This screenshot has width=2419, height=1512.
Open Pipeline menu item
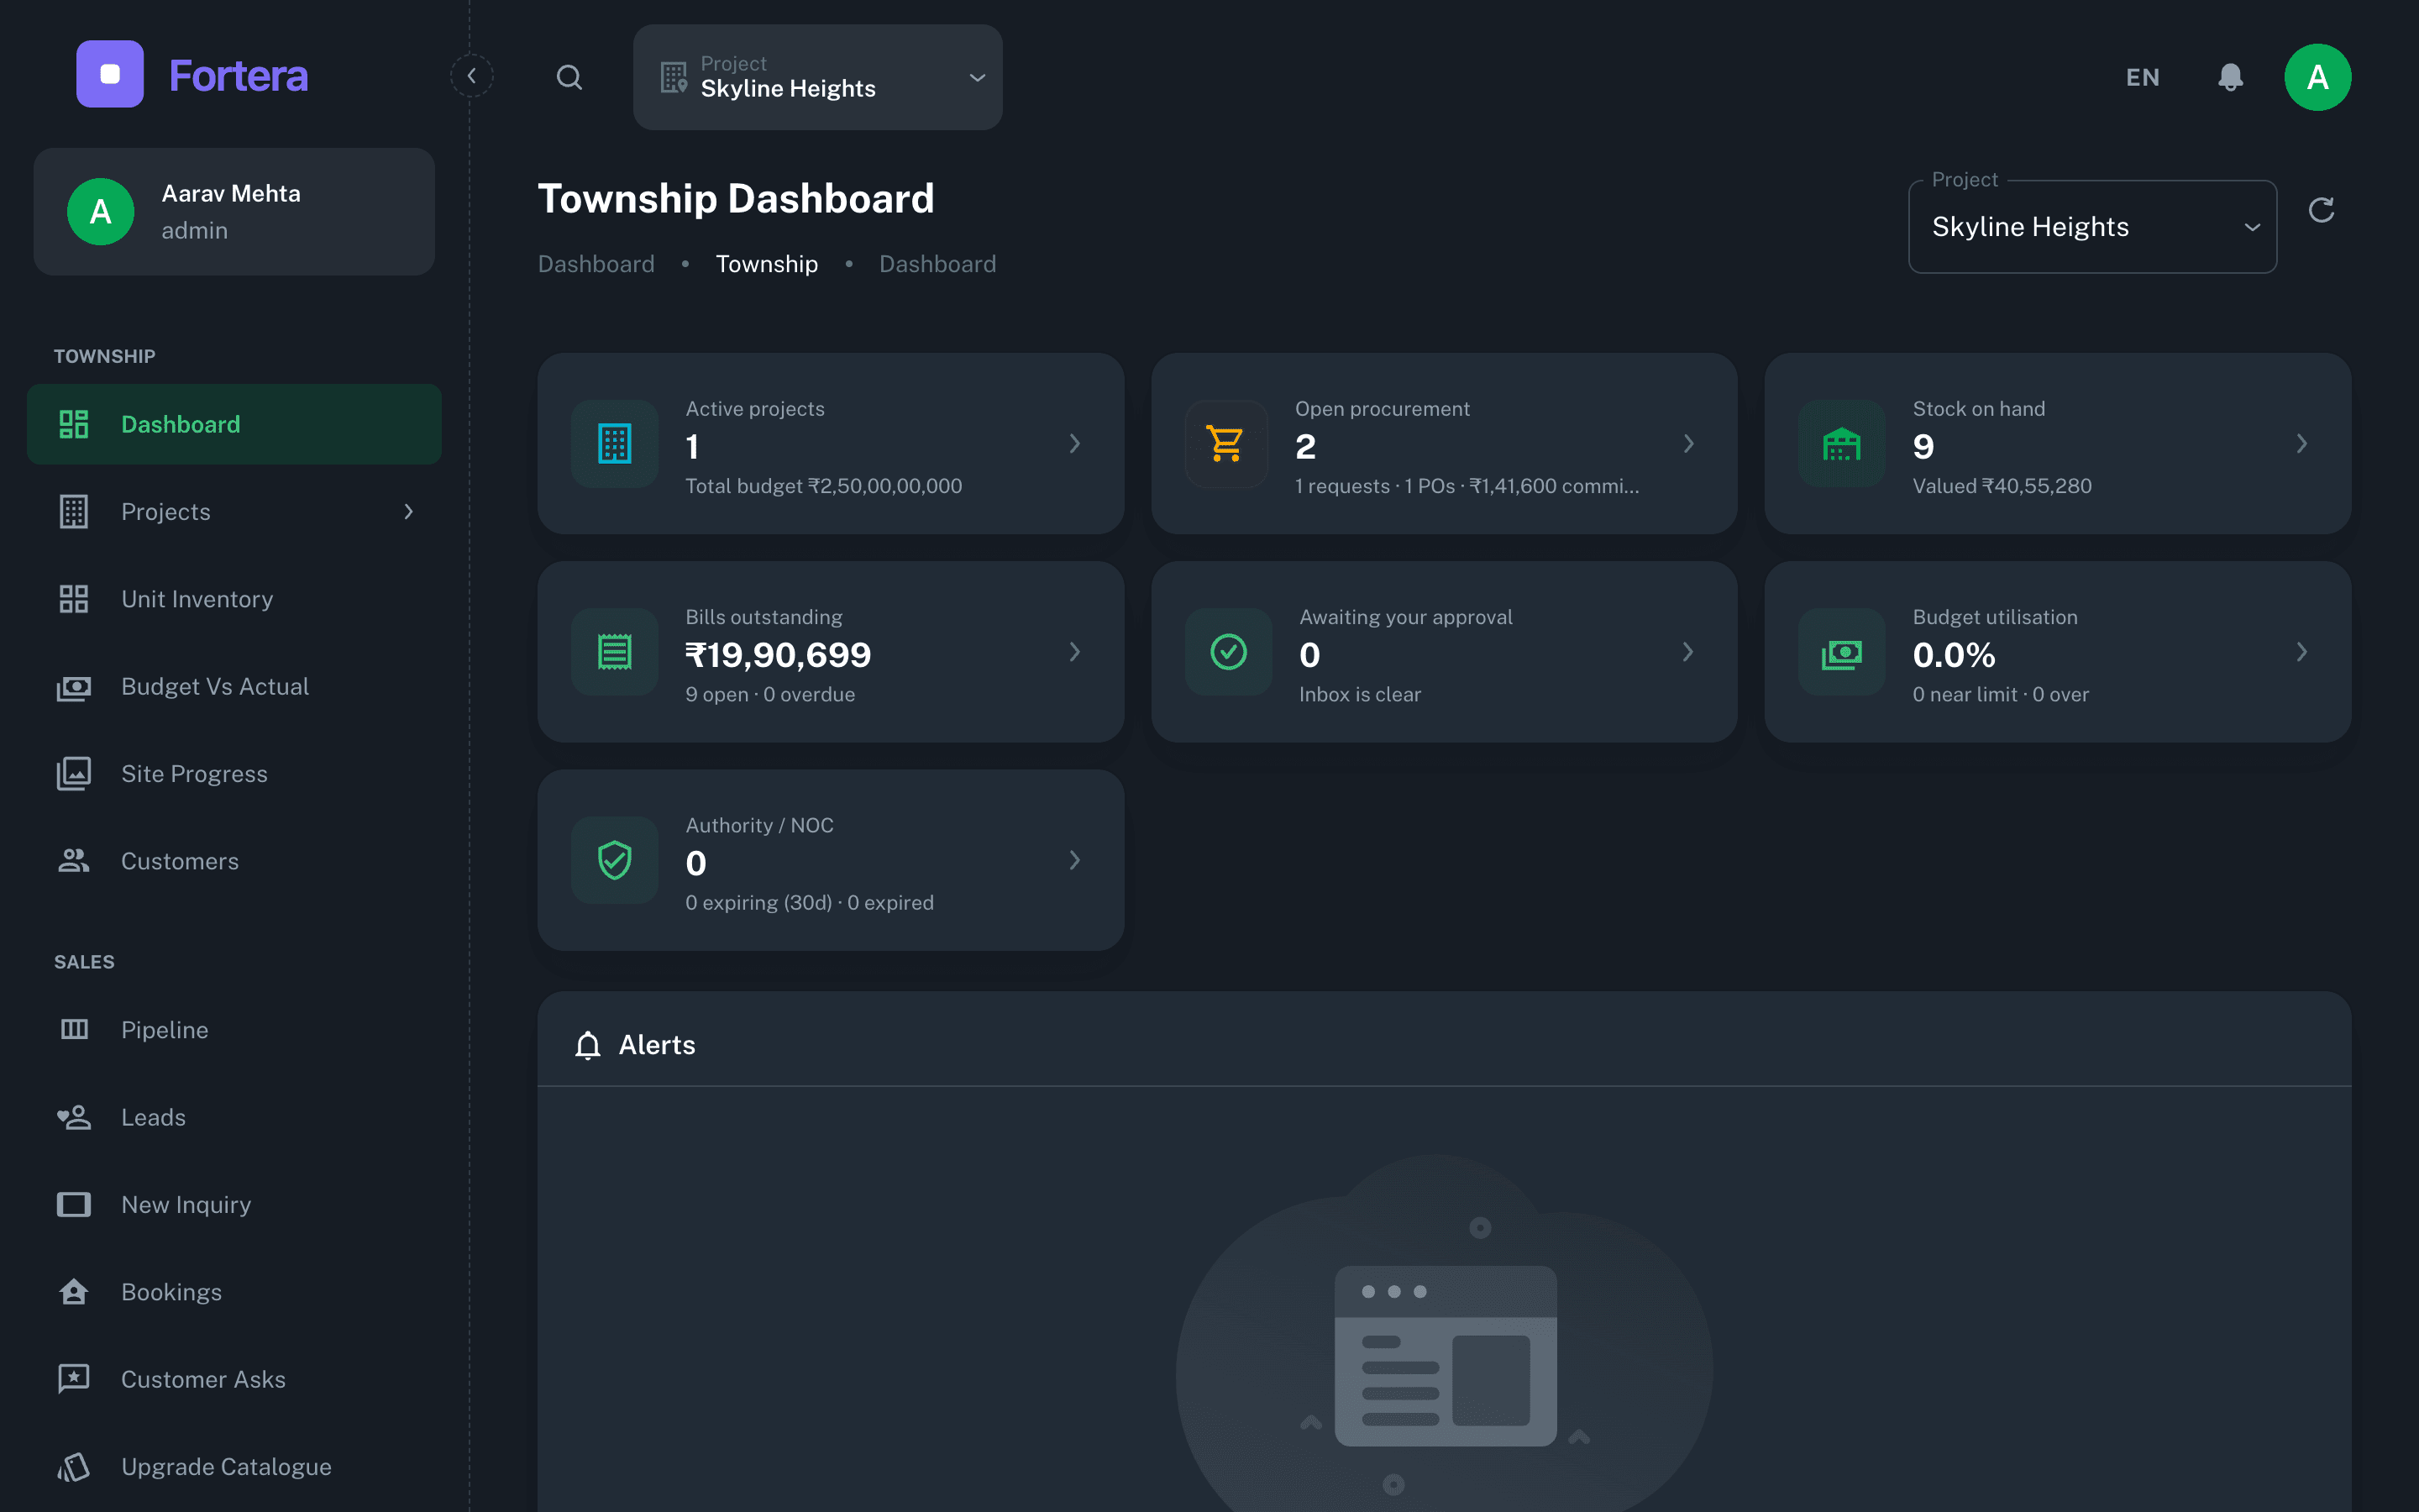234,1030
